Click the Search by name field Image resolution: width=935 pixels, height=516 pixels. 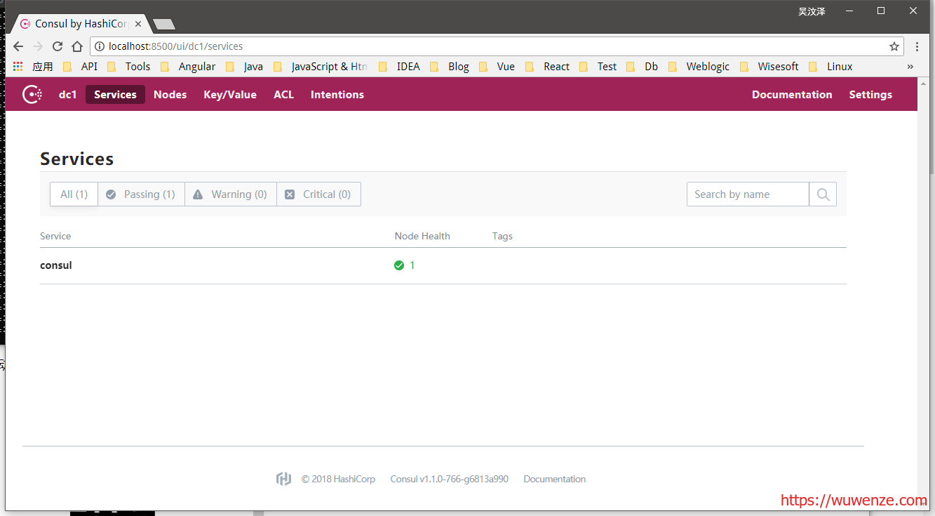tap(748, 194)
